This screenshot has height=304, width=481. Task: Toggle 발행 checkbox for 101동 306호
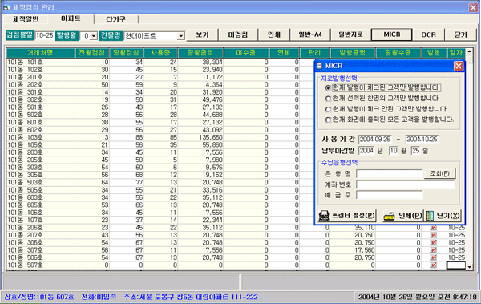434,242
